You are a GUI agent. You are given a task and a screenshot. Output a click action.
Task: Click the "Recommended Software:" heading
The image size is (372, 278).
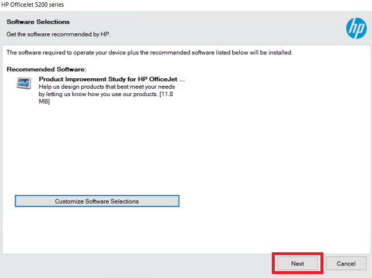tap(46, 69)
